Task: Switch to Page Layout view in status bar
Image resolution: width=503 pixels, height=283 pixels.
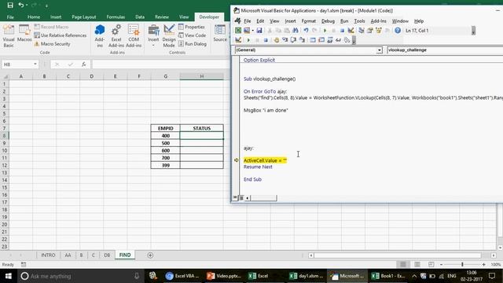Action: coord(417,264)
